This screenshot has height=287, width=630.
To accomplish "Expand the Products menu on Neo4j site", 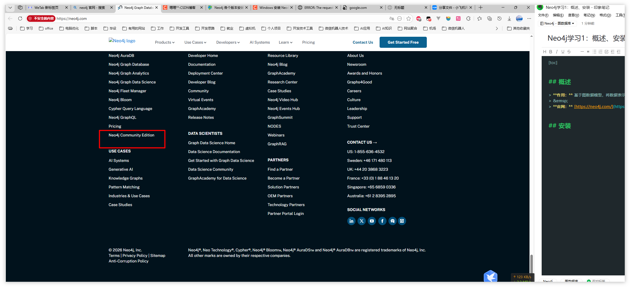I will click(x=165, y=42).
